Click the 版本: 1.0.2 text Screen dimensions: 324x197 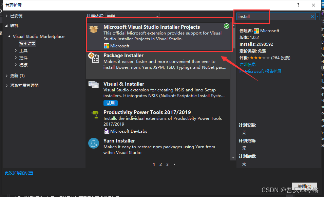(249, 38)
